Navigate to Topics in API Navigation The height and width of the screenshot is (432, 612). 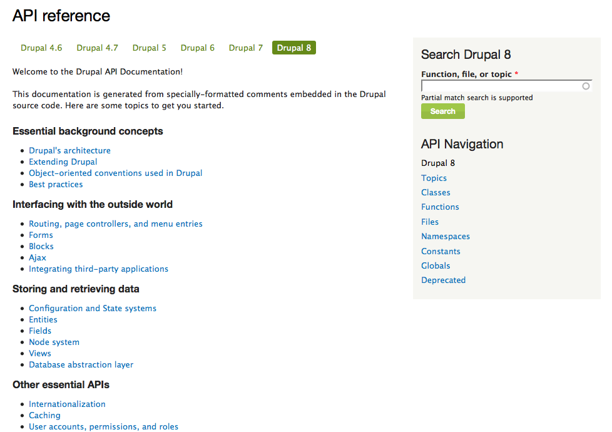(434, 178)
